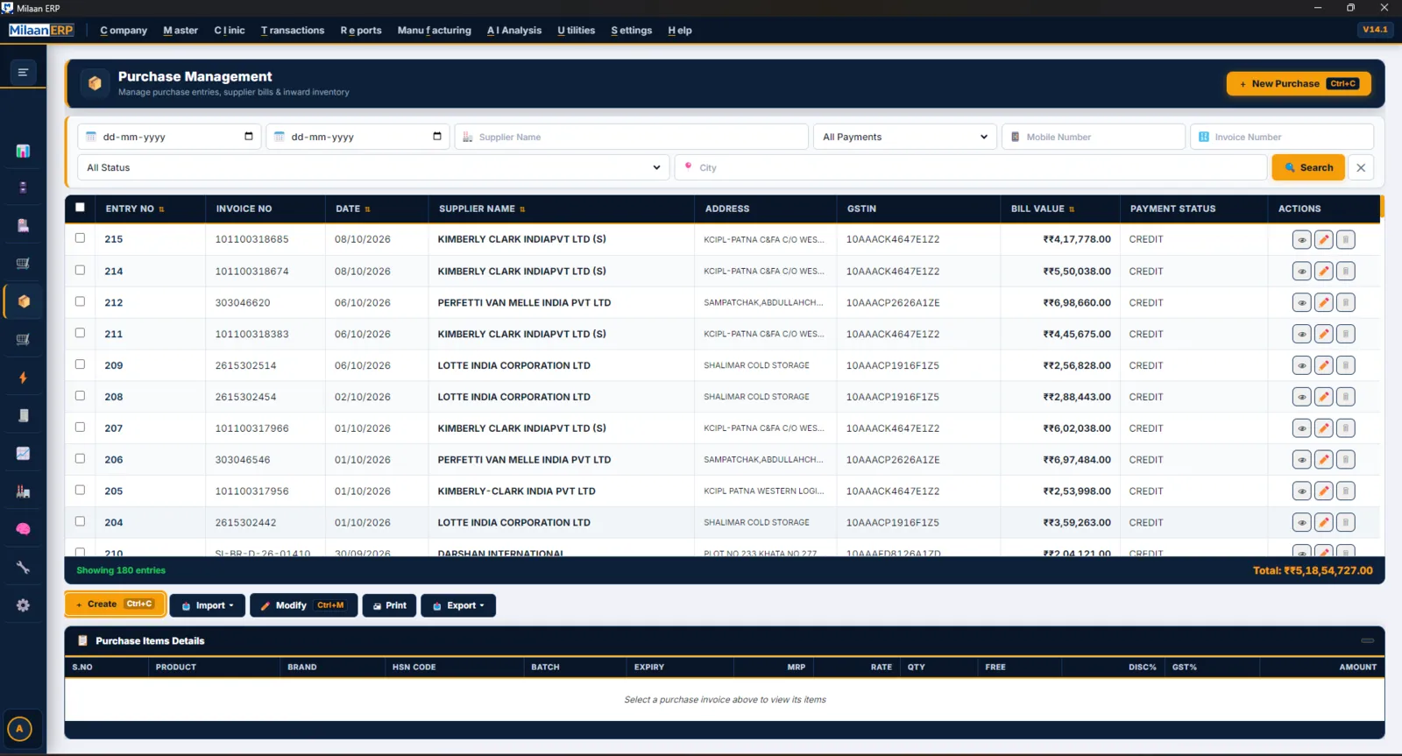1402x756 pixels.
Task: Delete entry 212 using its trash icon
Action: [x=1346, y=302]
